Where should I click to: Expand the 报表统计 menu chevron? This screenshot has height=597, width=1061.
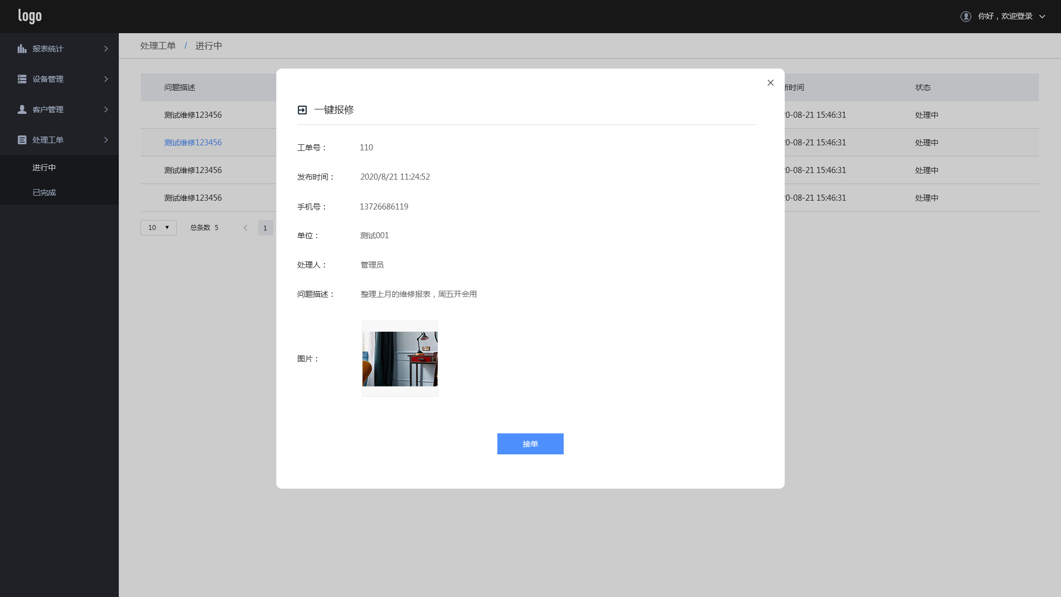(x=106, y=49)
